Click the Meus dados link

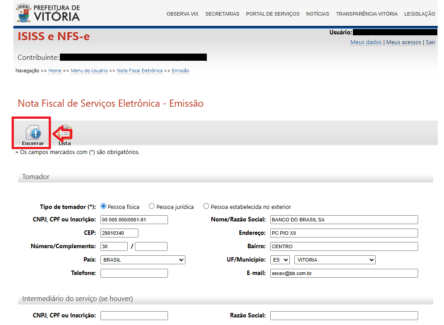366,42
